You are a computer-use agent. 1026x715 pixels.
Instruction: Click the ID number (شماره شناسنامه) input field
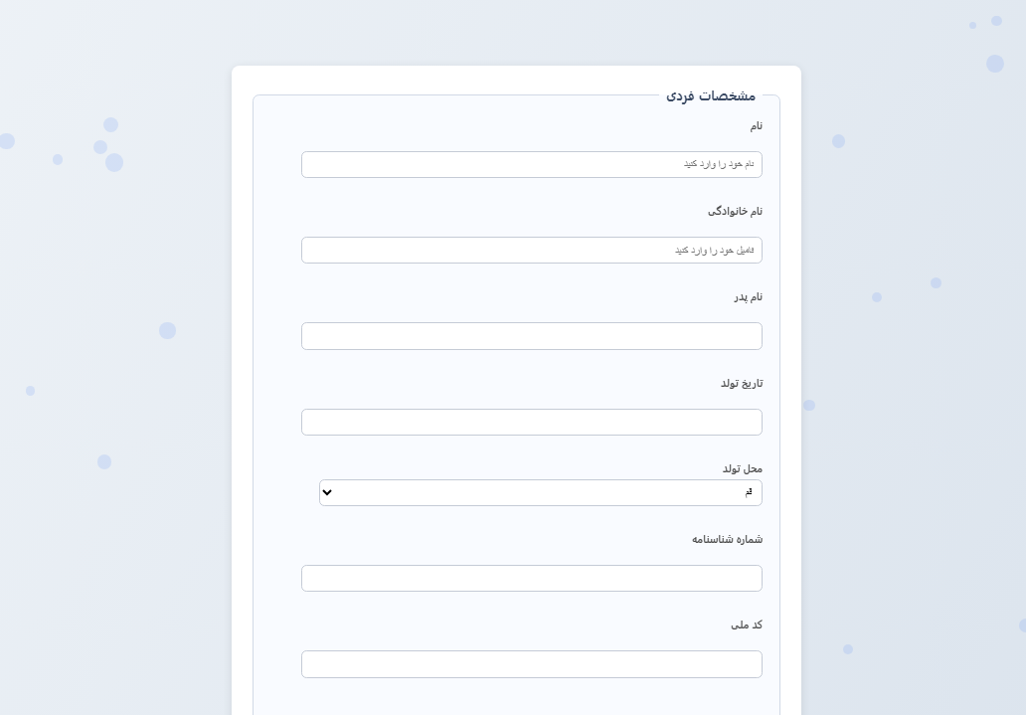[532, 578]
